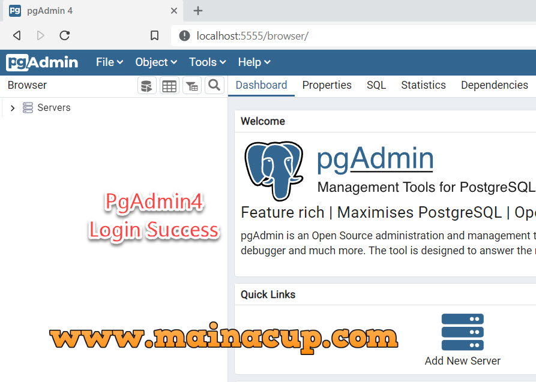
Task: Switch to the Properties tab
Action: pos(327,85)
